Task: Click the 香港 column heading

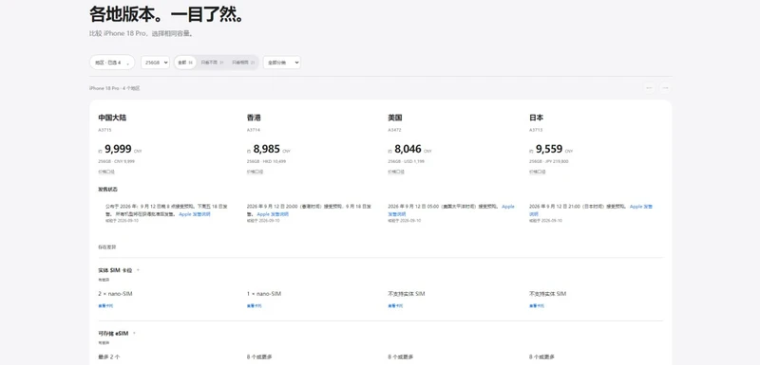Action: (254, 118)
